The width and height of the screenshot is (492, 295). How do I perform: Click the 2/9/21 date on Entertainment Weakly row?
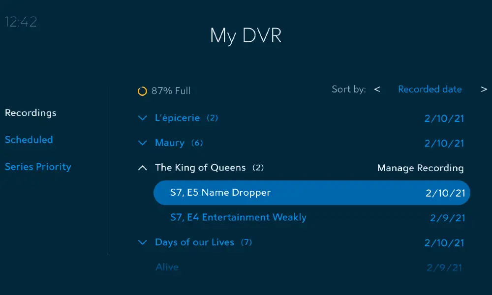(x=447, y=218)
